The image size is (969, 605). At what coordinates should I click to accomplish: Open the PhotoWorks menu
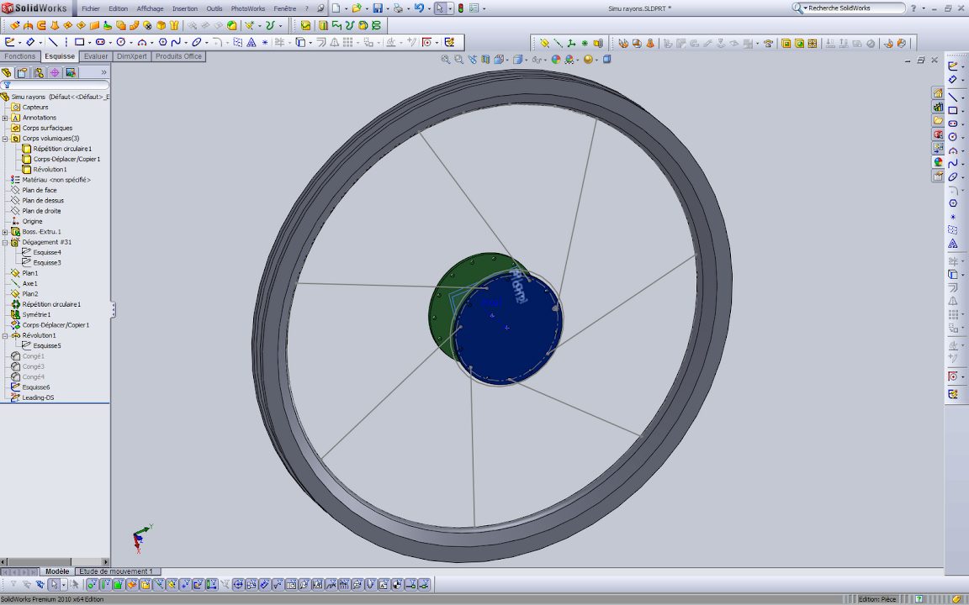(248, 8)
